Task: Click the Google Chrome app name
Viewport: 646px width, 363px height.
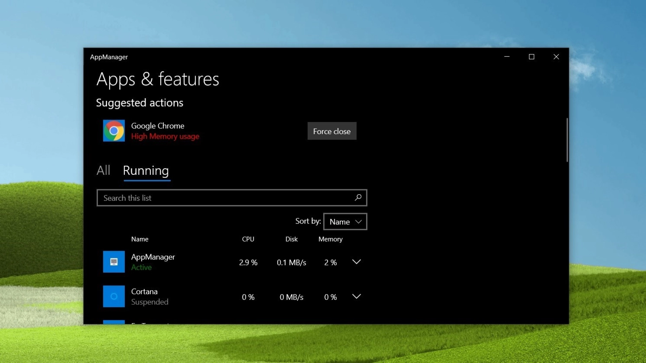Action: pos(157,126)
